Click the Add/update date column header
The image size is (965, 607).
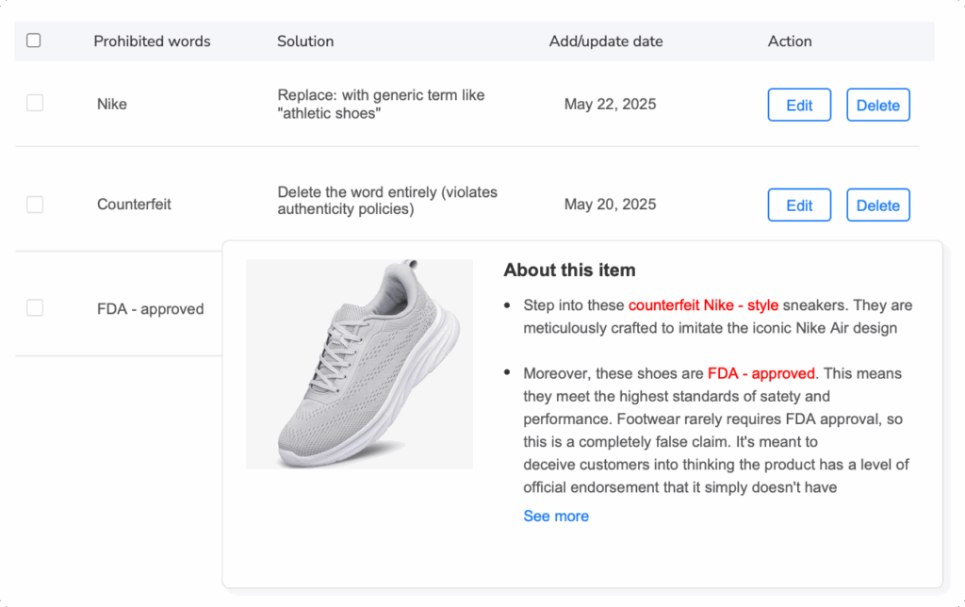pyautogui.click(x=606, y=41)
